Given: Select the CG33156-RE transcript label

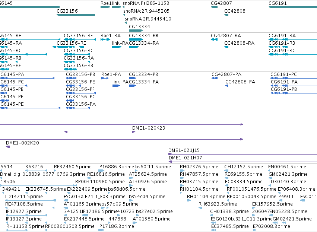Looking at the screenshot, I should [x=72, y=43].
